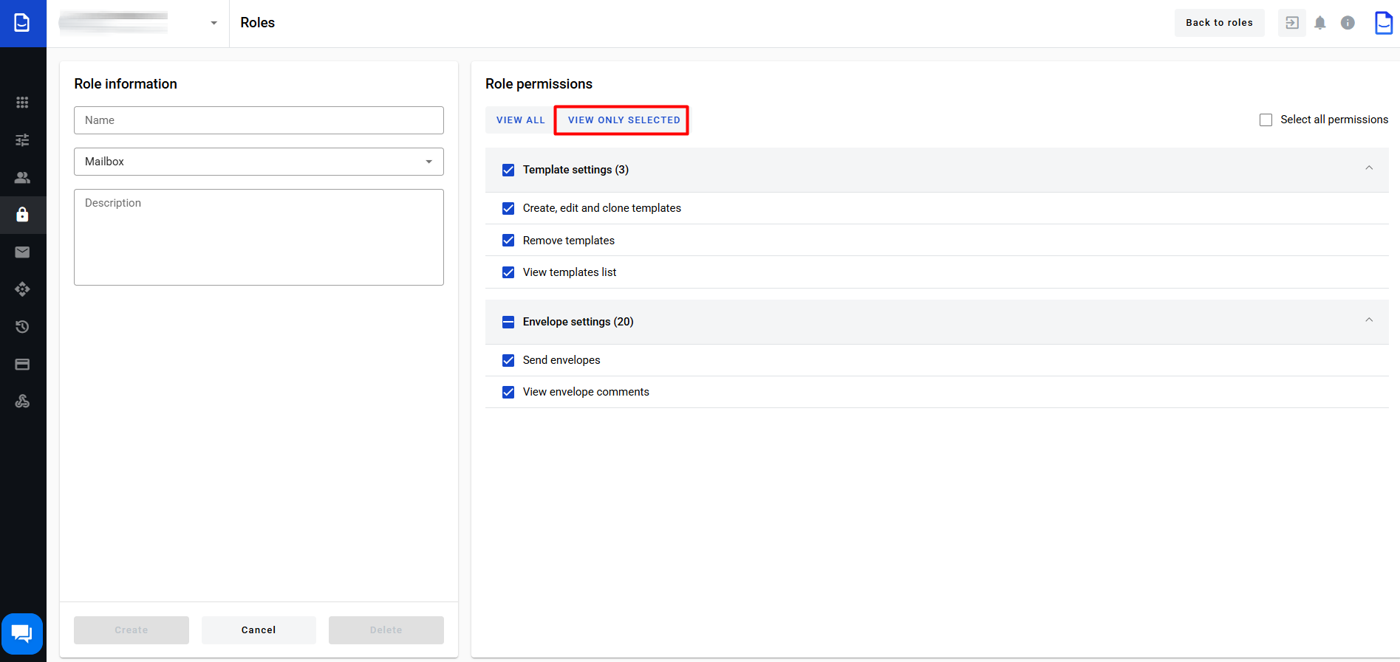Open the mail envelope icon in sidebar
This screenshot has height=662, width=1400.
(22, 252)
